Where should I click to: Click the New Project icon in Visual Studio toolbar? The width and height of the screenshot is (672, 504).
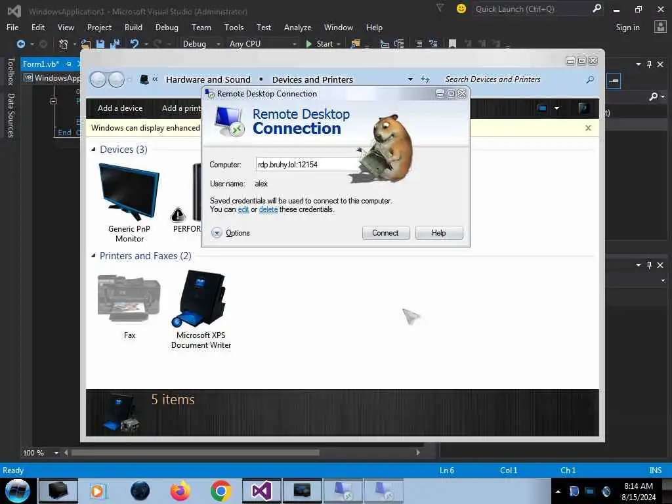(x=64, y=44)
